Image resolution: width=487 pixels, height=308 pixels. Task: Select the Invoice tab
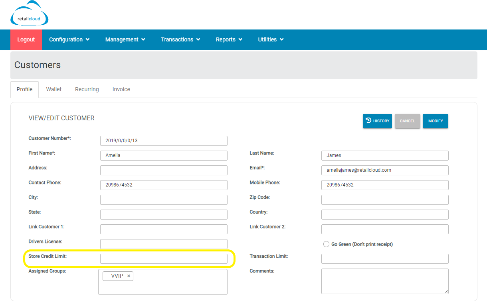pyautogui.click(x=121, y=89)
